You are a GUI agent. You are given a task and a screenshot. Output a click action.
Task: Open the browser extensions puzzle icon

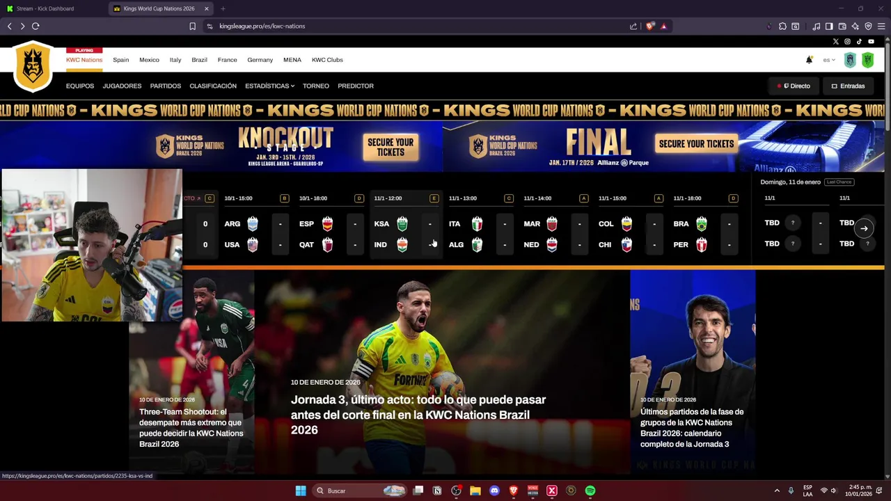[782, 26]
